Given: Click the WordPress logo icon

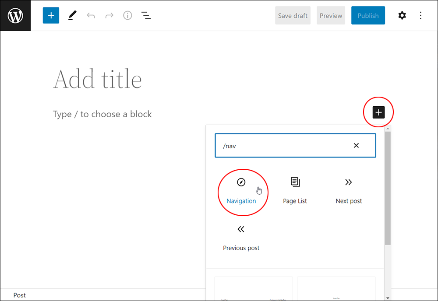Looking at the screenshot, I should click(15, 16).
